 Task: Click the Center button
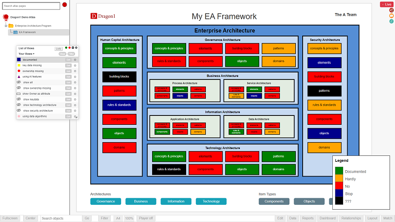pyautogui.click(x=31, y=218)
